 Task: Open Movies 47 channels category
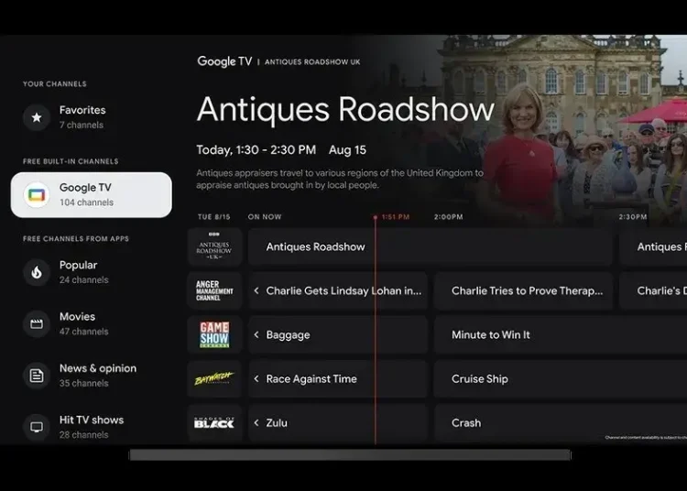(91, 323)
